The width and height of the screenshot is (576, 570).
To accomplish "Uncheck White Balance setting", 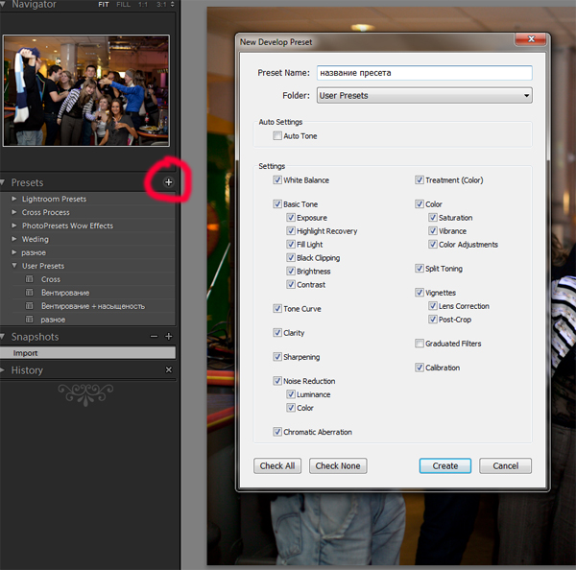I will (277, 180).
